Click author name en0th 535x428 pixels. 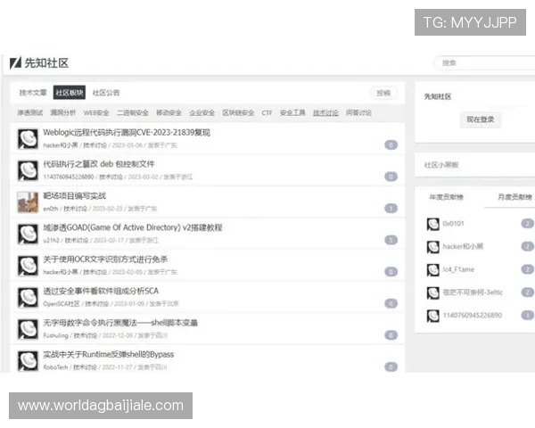[x=51, y=209]
